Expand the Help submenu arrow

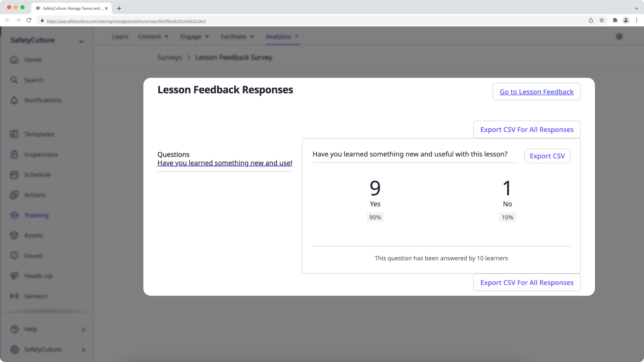(84, 329)
